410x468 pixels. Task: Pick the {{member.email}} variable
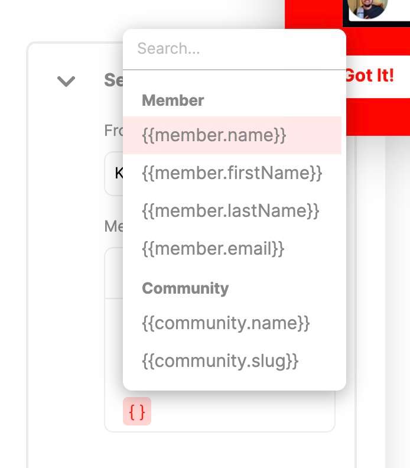coord(213,249)
